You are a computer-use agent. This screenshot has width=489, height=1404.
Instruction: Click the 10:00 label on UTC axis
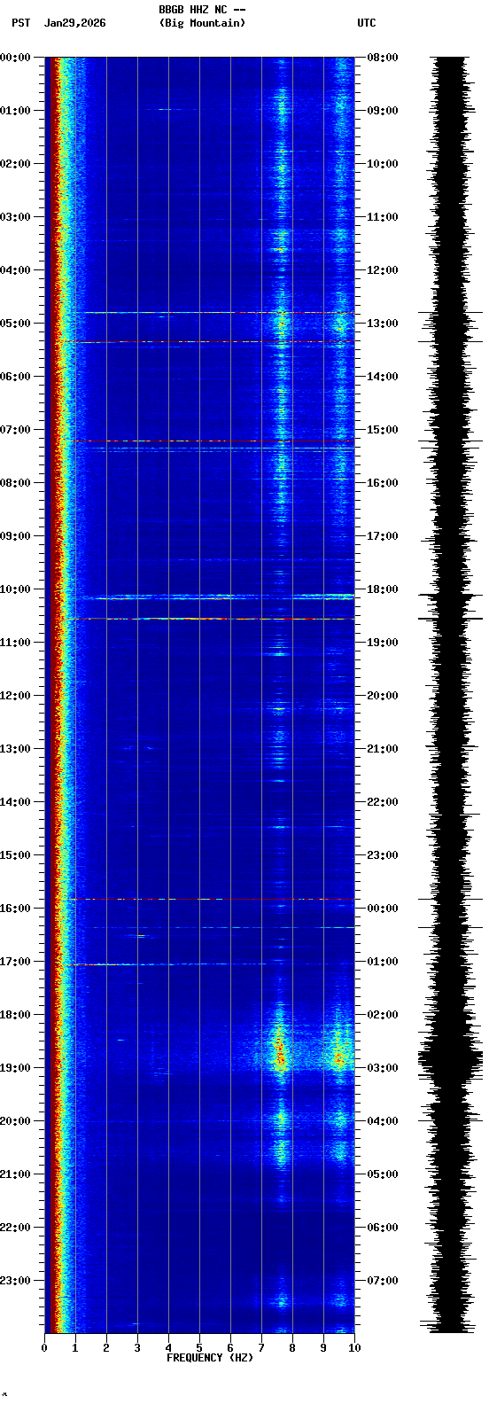point(383,164)
